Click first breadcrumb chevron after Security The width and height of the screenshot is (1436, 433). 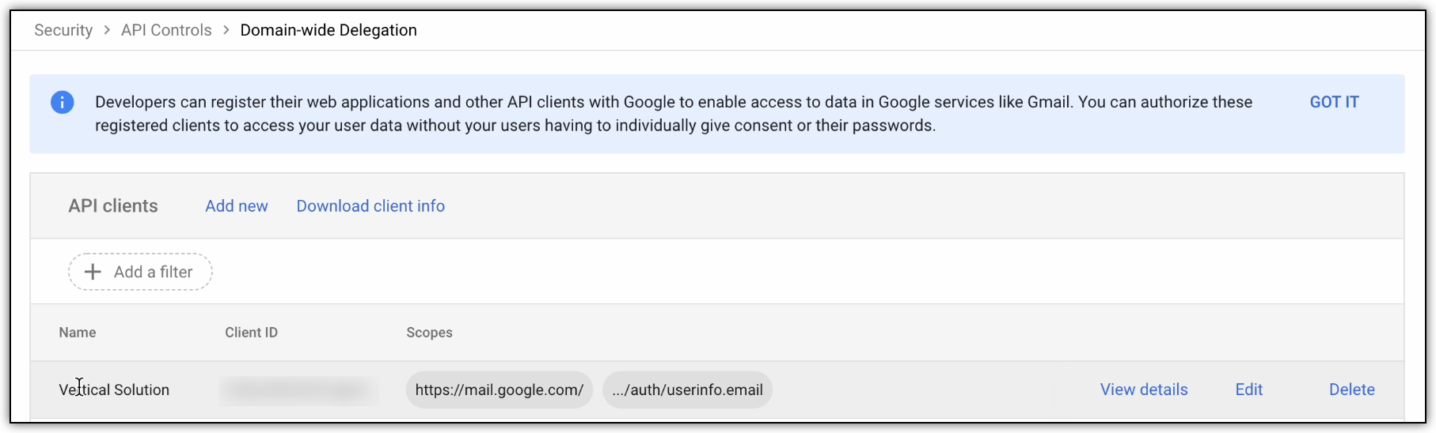click(107, 30)
